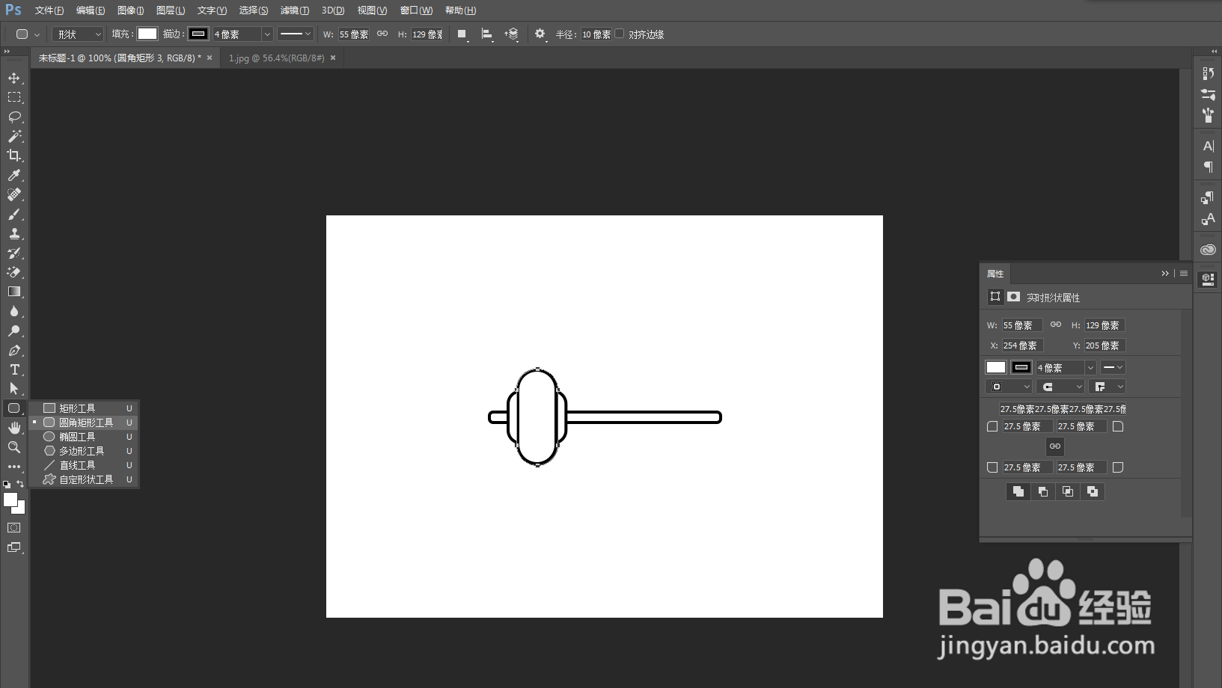Viewport: 1222px width, 688px height.
Task: Select the Eyedropper tool
Action: 14,175
